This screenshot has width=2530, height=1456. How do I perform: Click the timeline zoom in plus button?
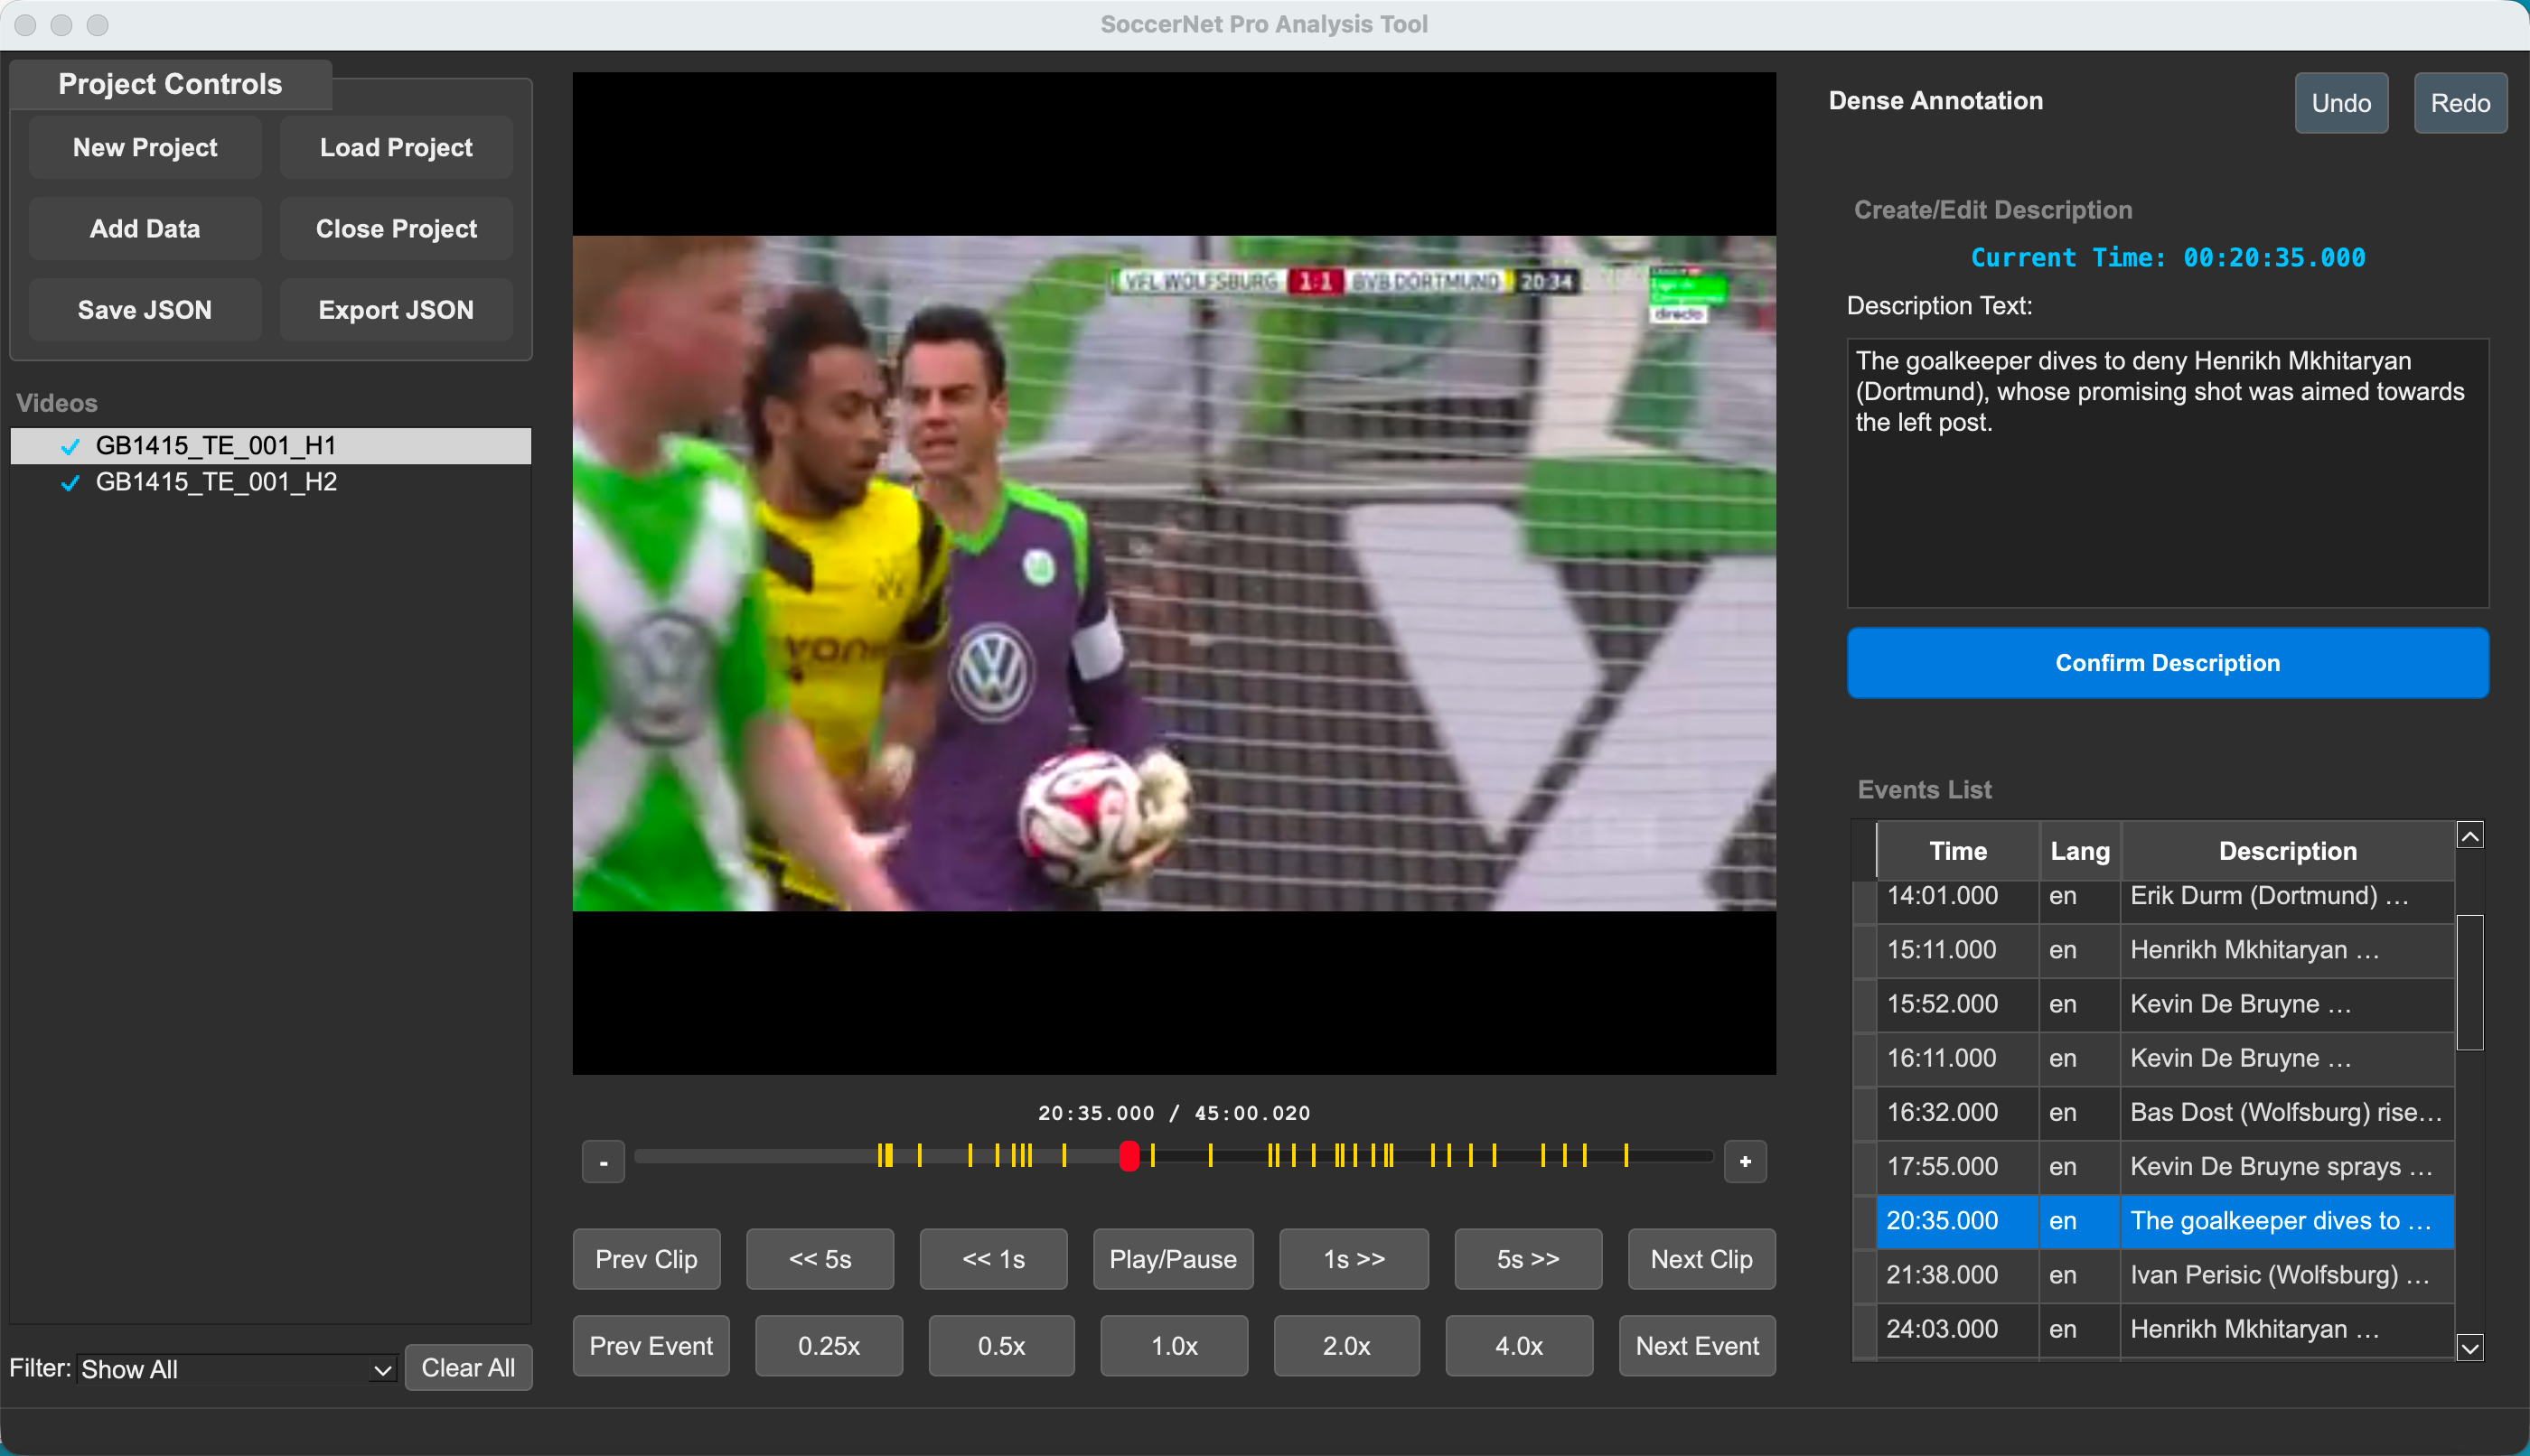point(1745,1162)
